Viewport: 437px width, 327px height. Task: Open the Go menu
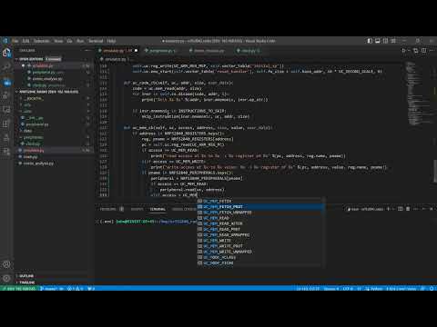click(69, 41)
